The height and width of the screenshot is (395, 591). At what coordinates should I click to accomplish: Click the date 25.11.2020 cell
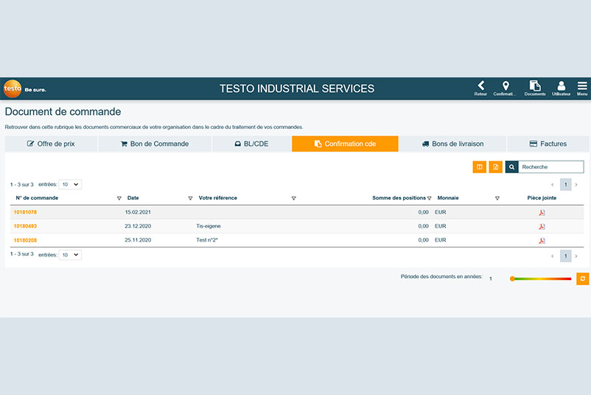click(x=138, y=240)
